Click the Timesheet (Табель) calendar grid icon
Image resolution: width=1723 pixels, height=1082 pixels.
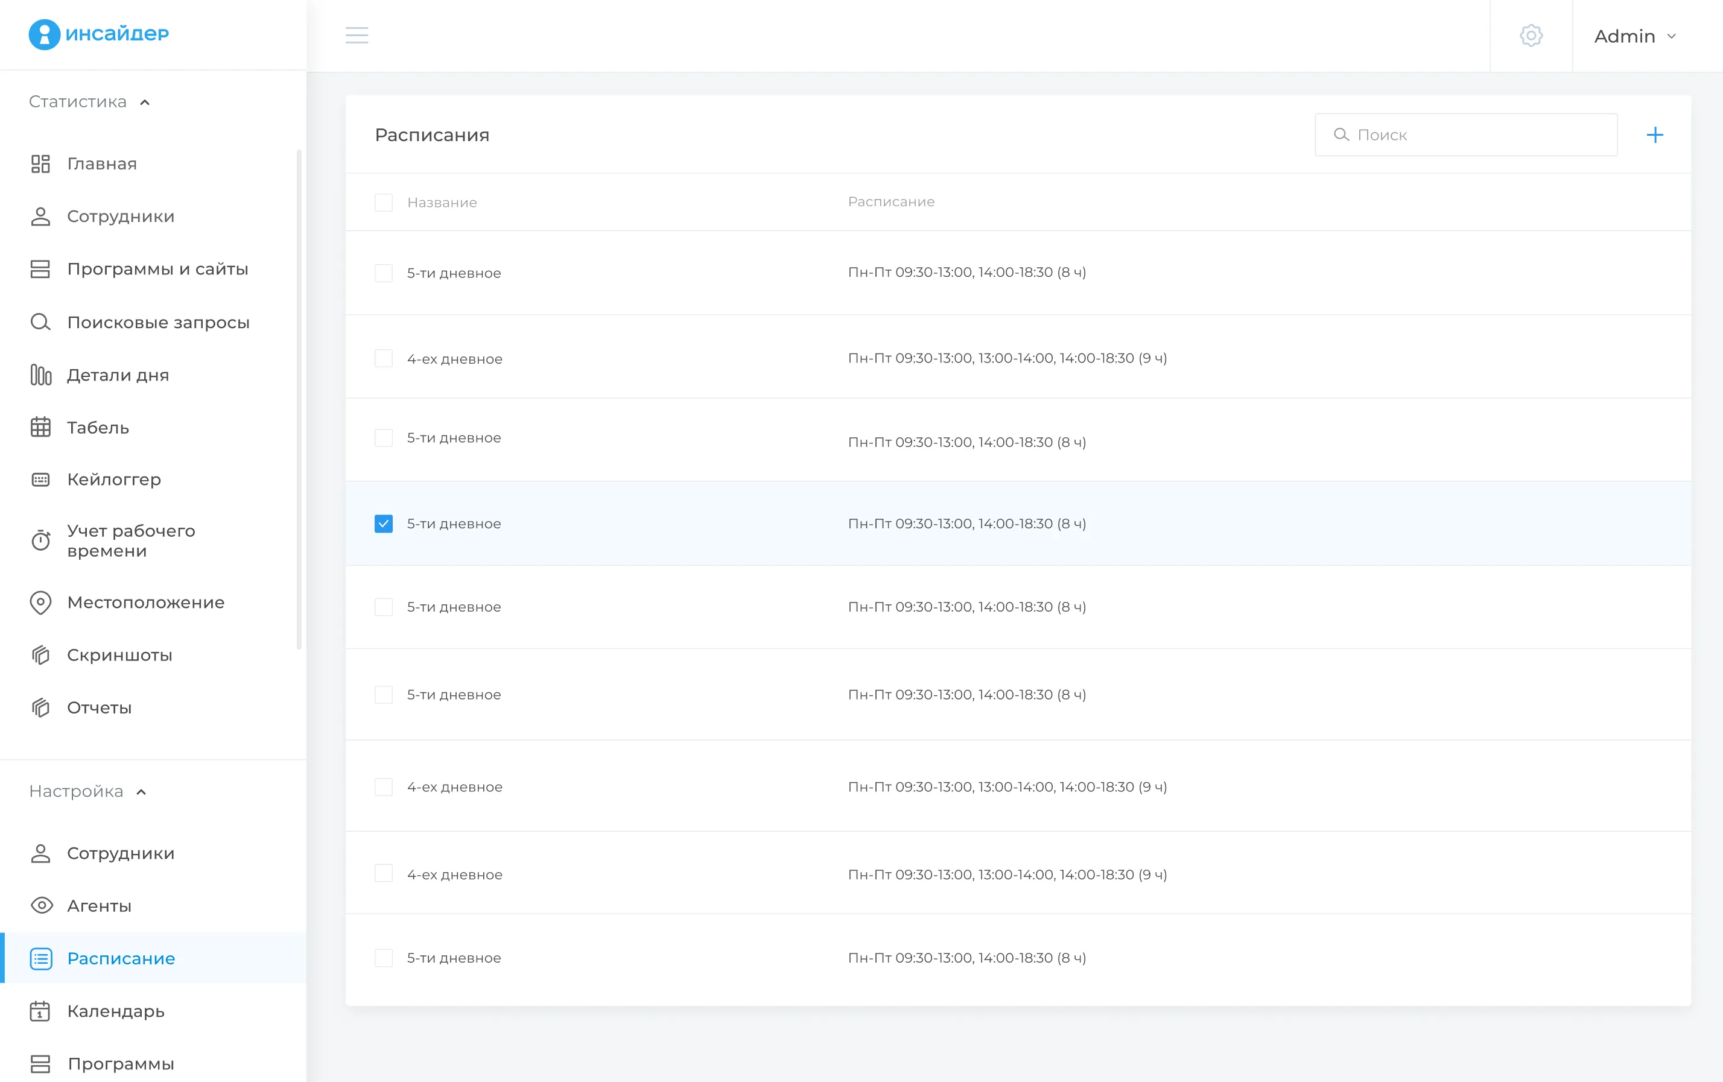pyautogui.click(x=41, y=427)
